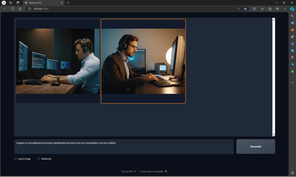Open the Use via API link
Image resolution: width=296 pixels, height=177 pixels.
(x=127, y=171)
